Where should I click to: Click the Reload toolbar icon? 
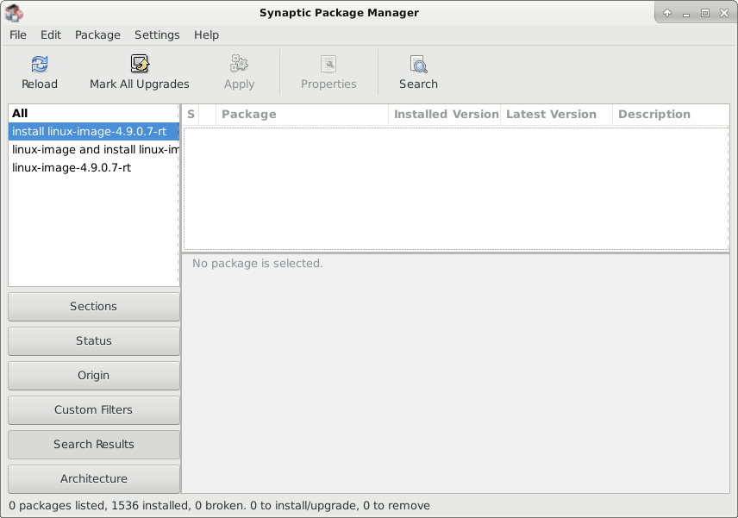coord(40,64)
